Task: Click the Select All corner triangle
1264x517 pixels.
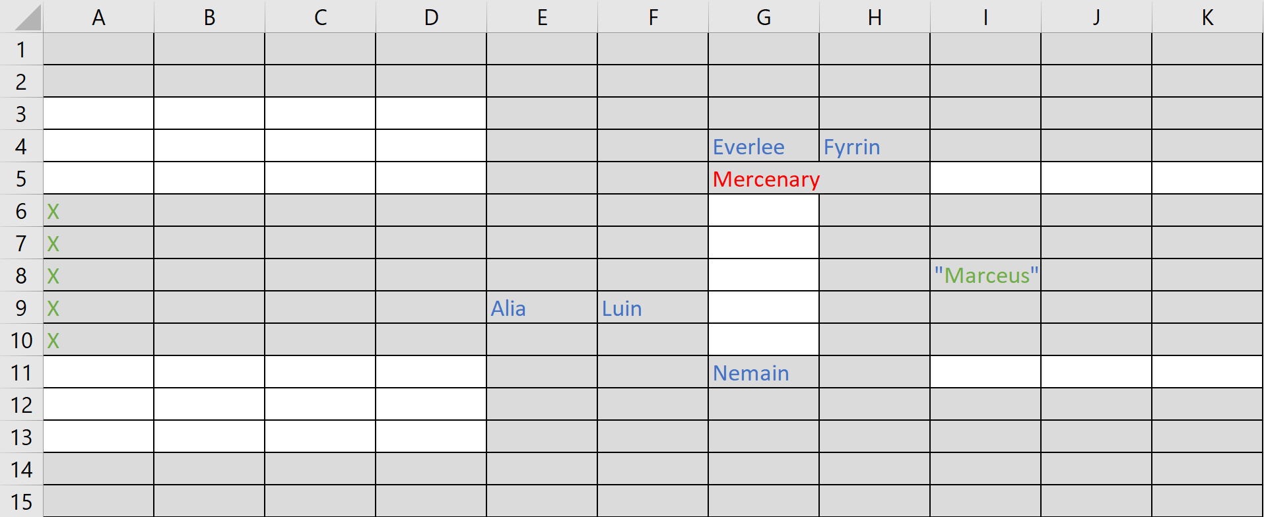Action: click(26, 18)
